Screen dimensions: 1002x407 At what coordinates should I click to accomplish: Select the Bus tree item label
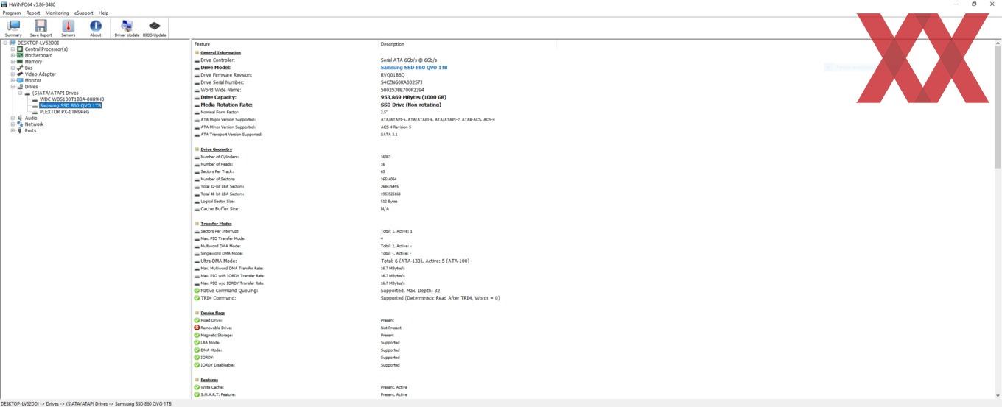tap(29, 68)
